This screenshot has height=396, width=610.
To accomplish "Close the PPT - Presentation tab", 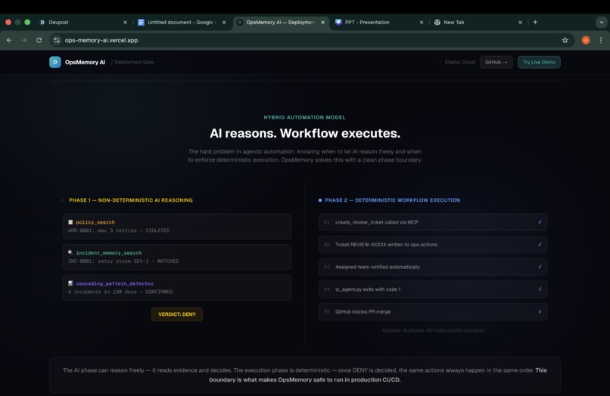I will pyautogui.click(x=422, y=23).
